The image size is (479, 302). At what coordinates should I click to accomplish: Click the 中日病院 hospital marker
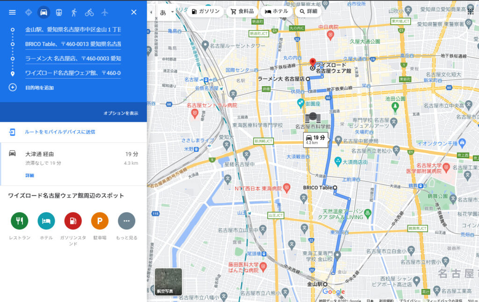tap(330, 36)
